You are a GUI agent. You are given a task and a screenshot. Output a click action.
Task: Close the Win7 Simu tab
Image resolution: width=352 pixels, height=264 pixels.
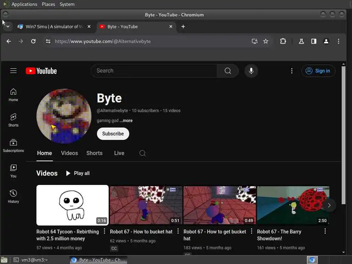point(89,26)
